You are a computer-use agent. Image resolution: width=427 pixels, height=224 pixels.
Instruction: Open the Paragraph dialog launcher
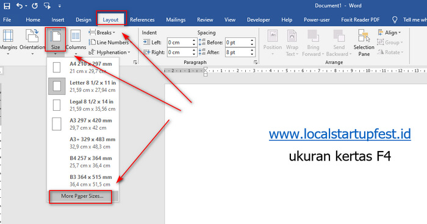pyautogui.click(x=256, y=62)
